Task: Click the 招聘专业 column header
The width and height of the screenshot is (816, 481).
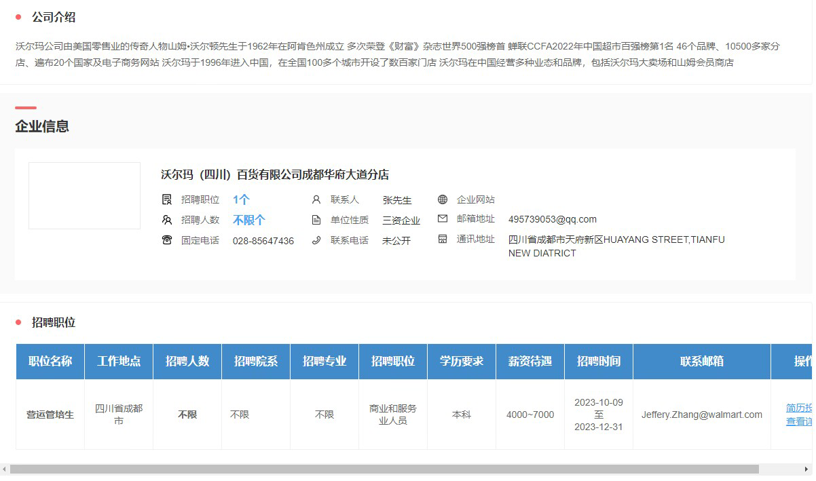Action: [324, 362]
